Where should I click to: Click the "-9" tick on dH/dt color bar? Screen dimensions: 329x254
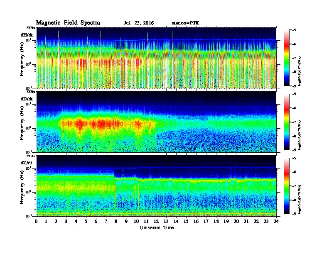pos(294,86)
